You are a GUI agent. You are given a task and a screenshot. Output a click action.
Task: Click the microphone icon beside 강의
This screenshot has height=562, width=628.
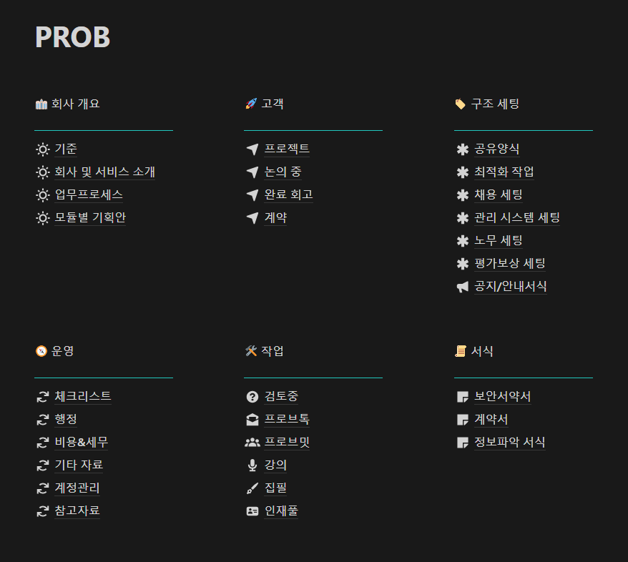click(x=253, y=465)
